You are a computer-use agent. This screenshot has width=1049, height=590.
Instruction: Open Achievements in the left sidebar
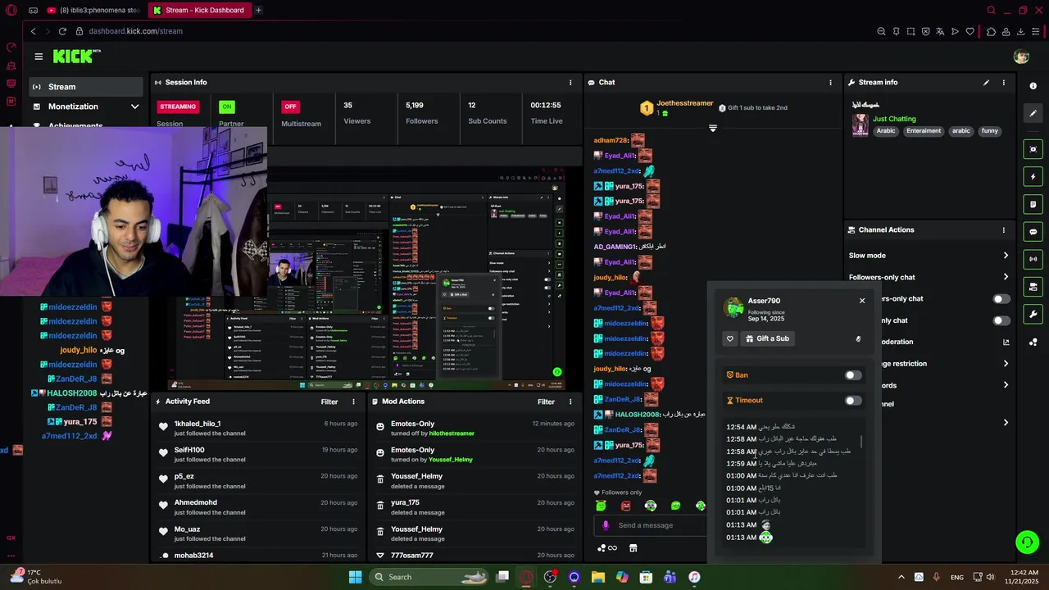coord(75,126)
